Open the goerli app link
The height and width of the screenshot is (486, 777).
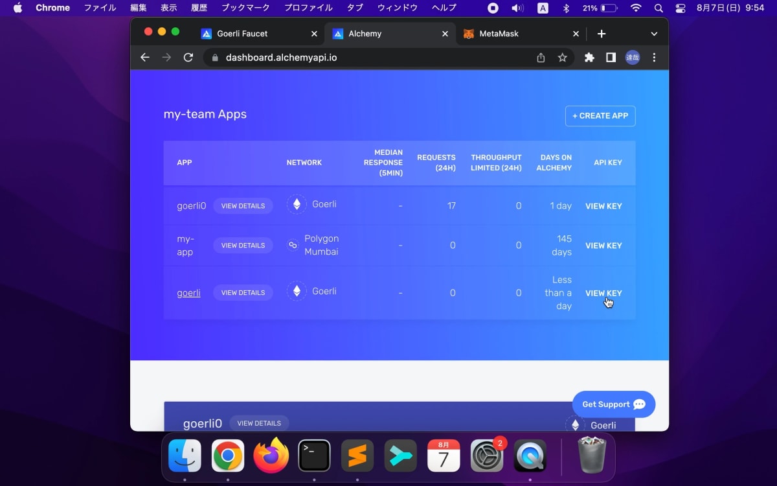[188, 293]
